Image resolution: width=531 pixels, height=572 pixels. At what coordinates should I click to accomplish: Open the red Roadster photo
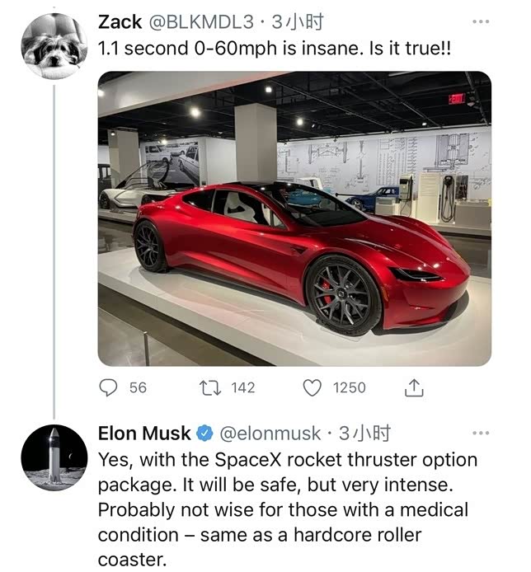point(294,218)
